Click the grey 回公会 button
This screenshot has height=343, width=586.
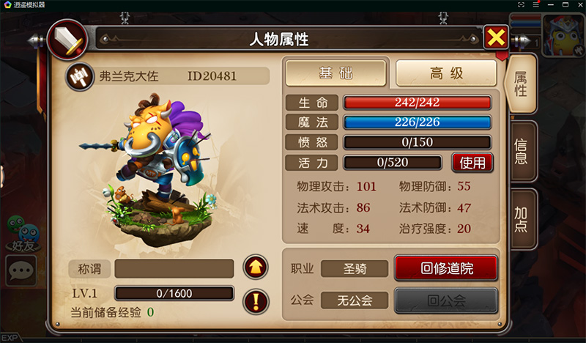tap(446, 300)
